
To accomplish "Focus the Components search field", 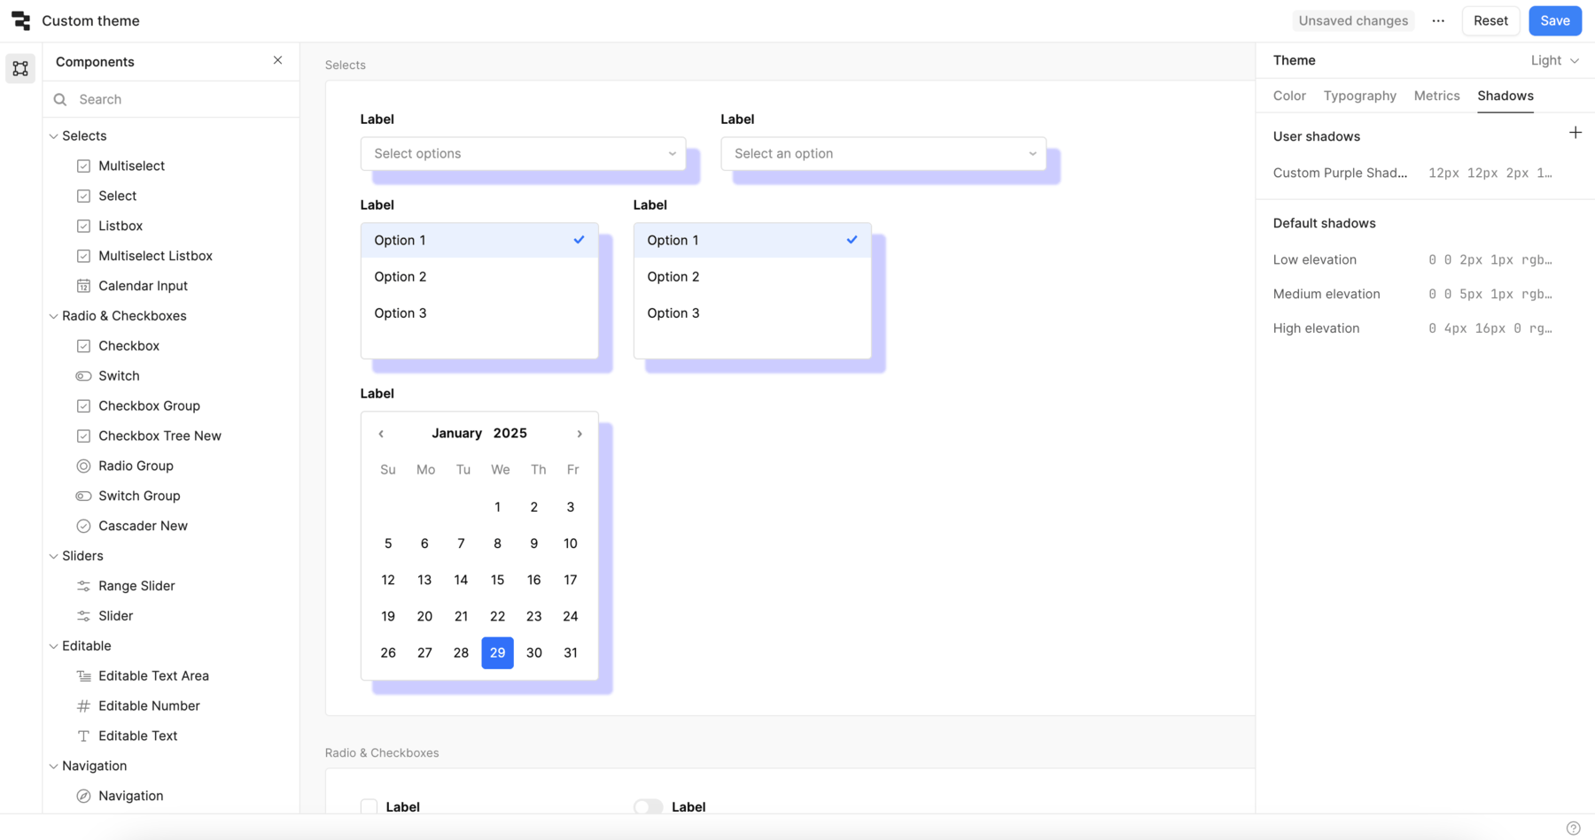I will (x=171, y=99).
